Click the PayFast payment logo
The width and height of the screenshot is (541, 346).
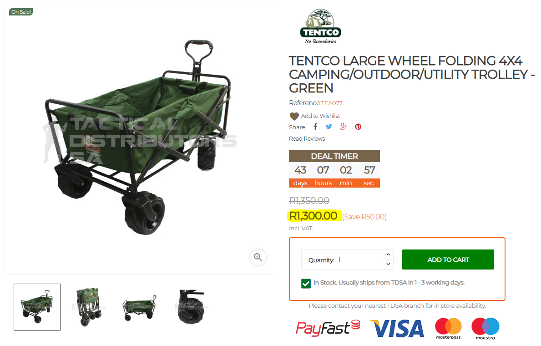point(328,328)
